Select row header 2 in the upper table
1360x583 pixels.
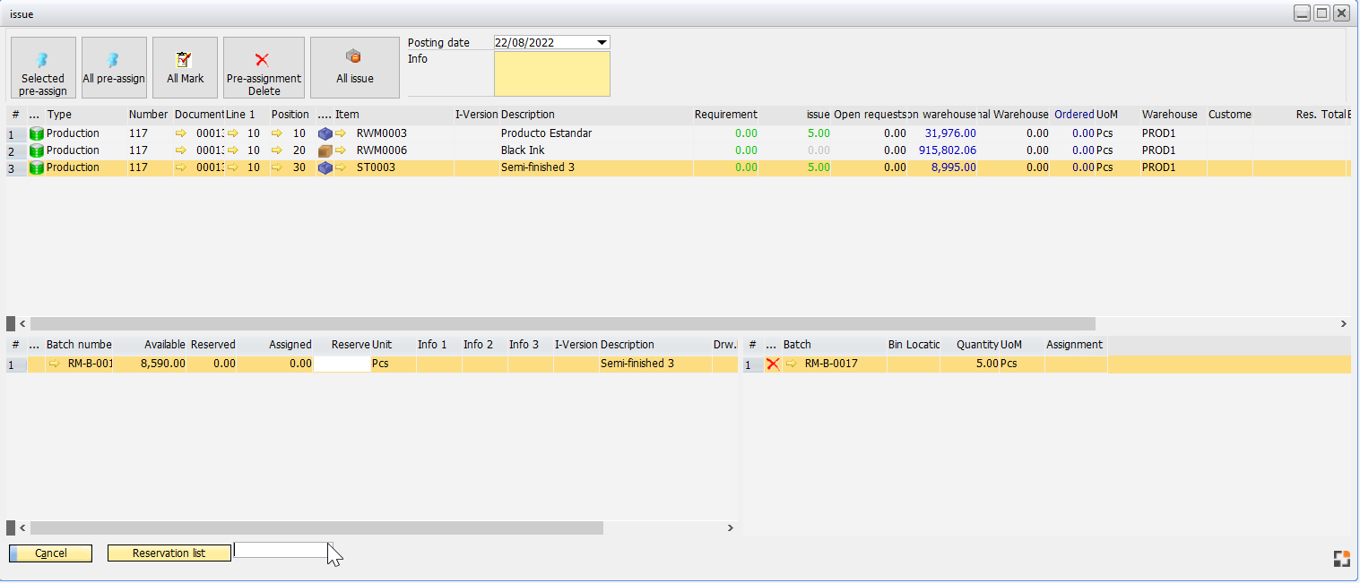tap(16, 150)
